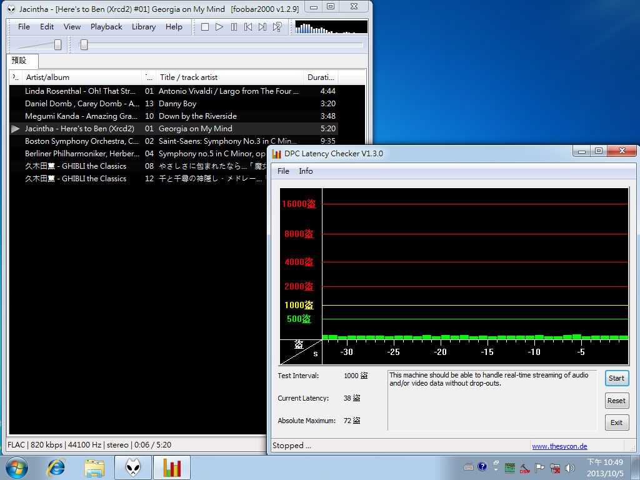
Task: Pause the current track
Action: pos(234,27)
